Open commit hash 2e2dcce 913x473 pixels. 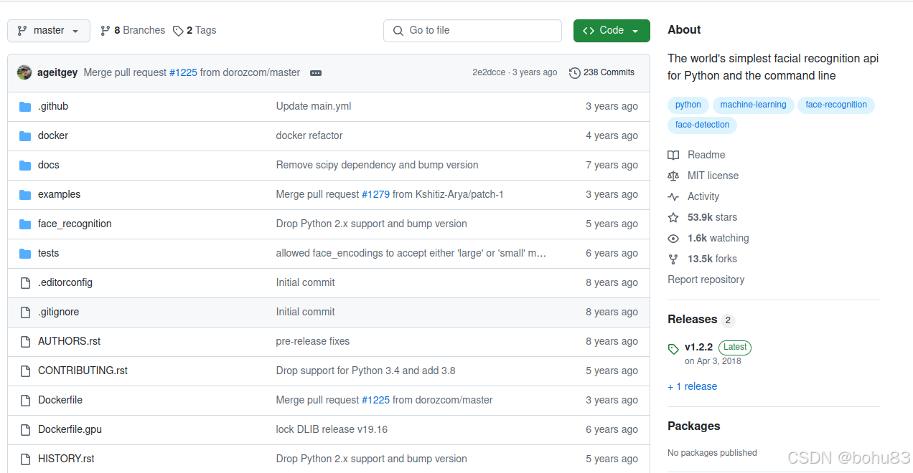tap(489, 72)
